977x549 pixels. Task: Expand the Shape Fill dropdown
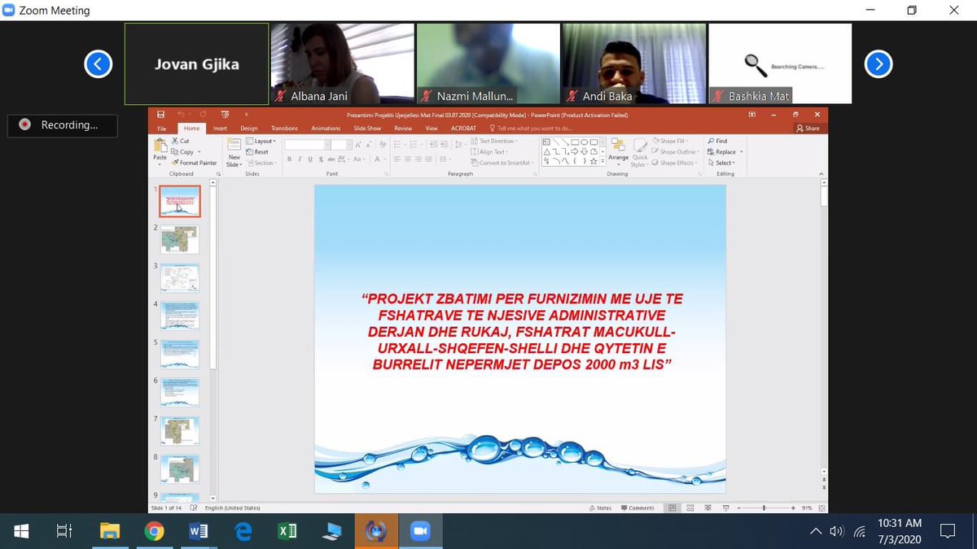(x=671, y=141)
